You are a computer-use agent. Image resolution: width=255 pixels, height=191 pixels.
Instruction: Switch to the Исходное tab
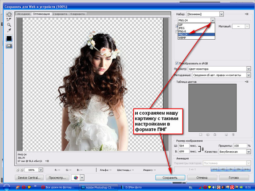[23, 14]
